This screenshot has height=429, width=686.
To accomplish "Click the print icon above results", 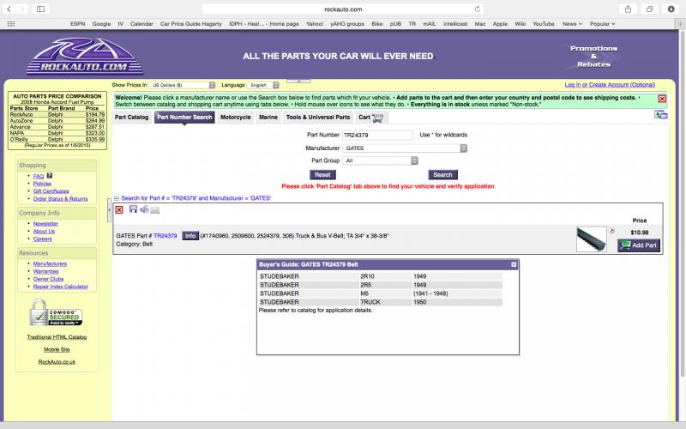I will click(x=144, y=209).
